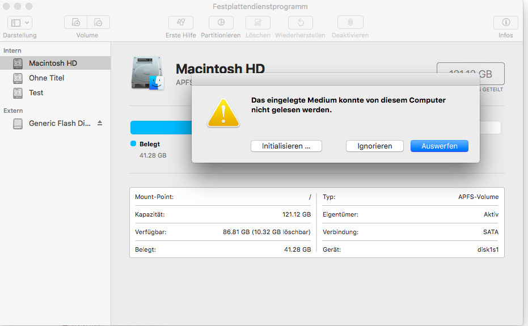528x326 pixels.
Task: Click the Test disk icon
Action: 18,93
